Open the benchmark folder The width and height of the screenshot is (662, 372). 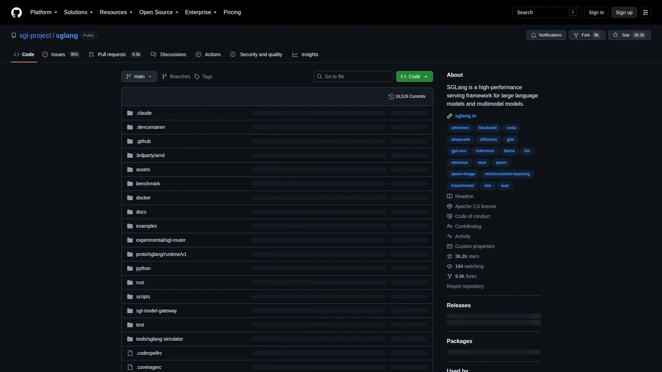coord(148,184)
